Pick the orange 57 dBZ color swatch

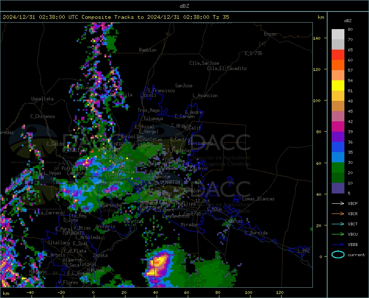click(x=338, y=65)
